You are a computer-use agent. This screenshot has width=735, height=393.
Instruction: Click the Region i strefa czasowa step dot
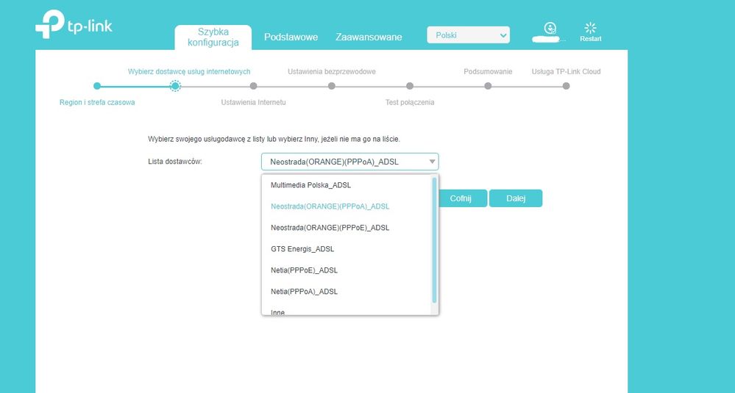pos(97,86)
